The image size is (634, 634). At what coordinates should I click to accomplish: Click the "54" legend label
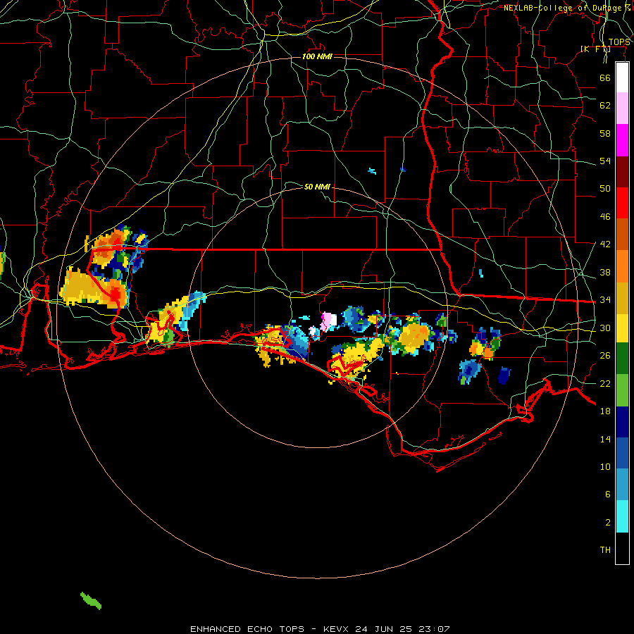605,161
